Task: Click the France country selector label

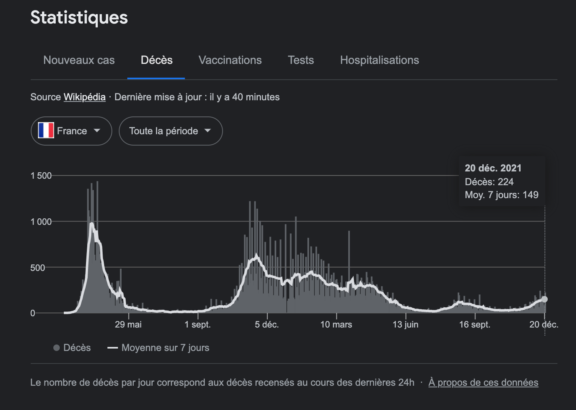Action: 72,131
